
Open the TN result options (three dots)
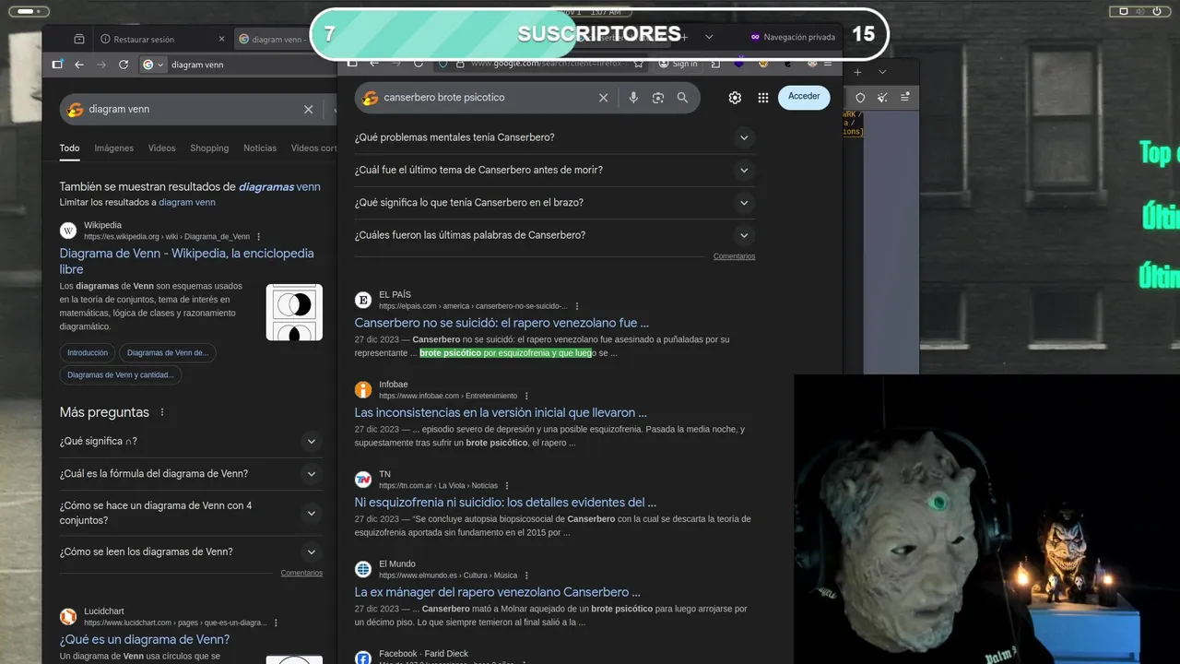(506, 486)
